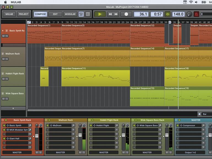
Task: Open the Compressor editor arrow in MASTER
Action: pyautogui.click(x=203, y=125)
